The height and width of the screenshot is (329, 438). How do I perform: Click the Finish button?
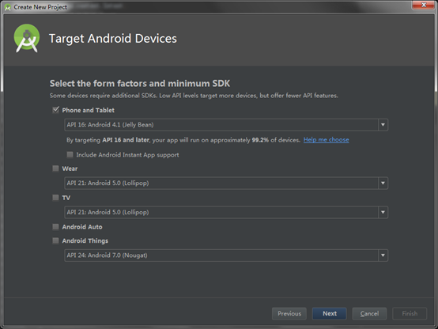410,314
